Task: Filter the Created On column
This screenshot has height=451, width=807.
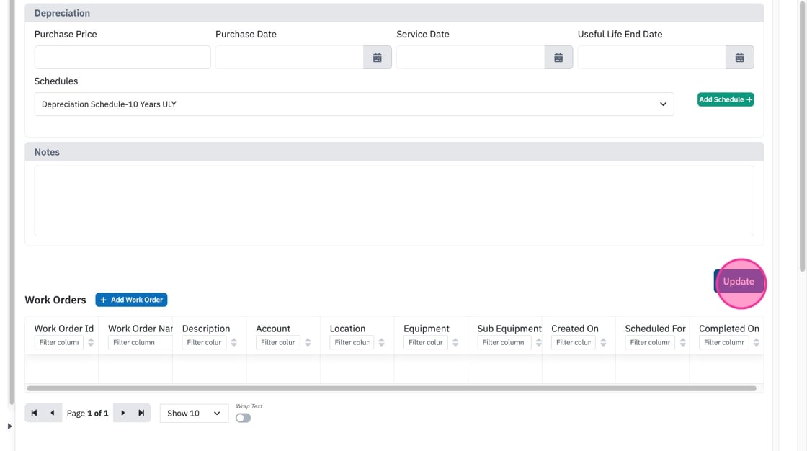Action: click(574, 342)
